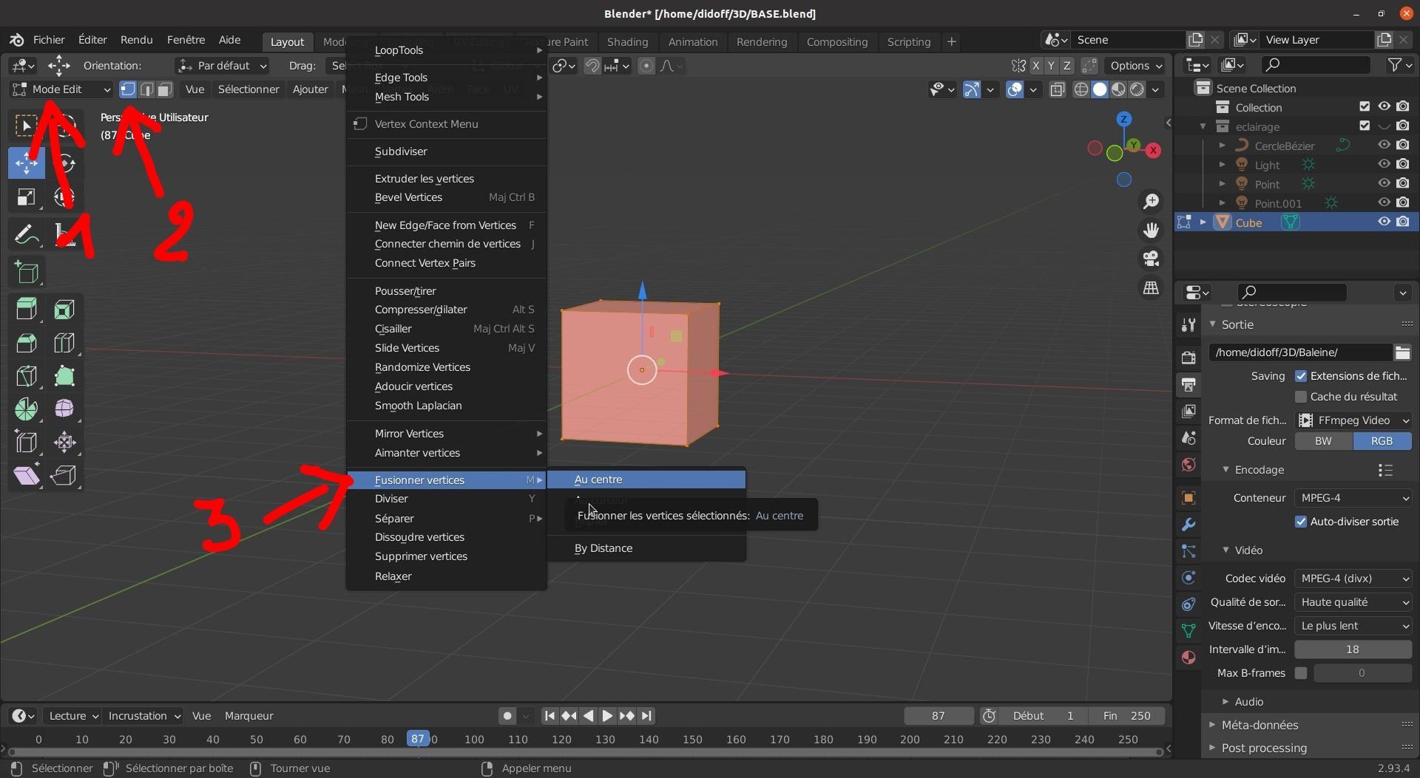1420x778 pixels.
Task: Switch to the Shading workspace tab
Action: (627, 42)
